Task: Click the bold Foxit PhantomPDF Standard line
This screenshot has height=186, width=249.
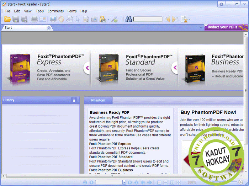Action: pyautogui.click(x=111, y=157)
